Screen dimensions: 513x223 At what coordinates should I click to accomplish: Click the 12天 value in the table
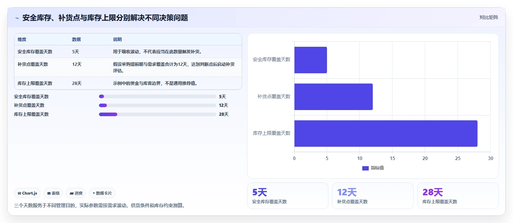77,64
